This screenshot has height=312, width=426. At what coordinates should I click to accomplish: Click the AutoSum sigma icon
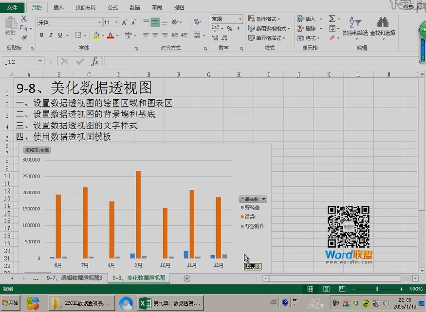pos(332,18)
